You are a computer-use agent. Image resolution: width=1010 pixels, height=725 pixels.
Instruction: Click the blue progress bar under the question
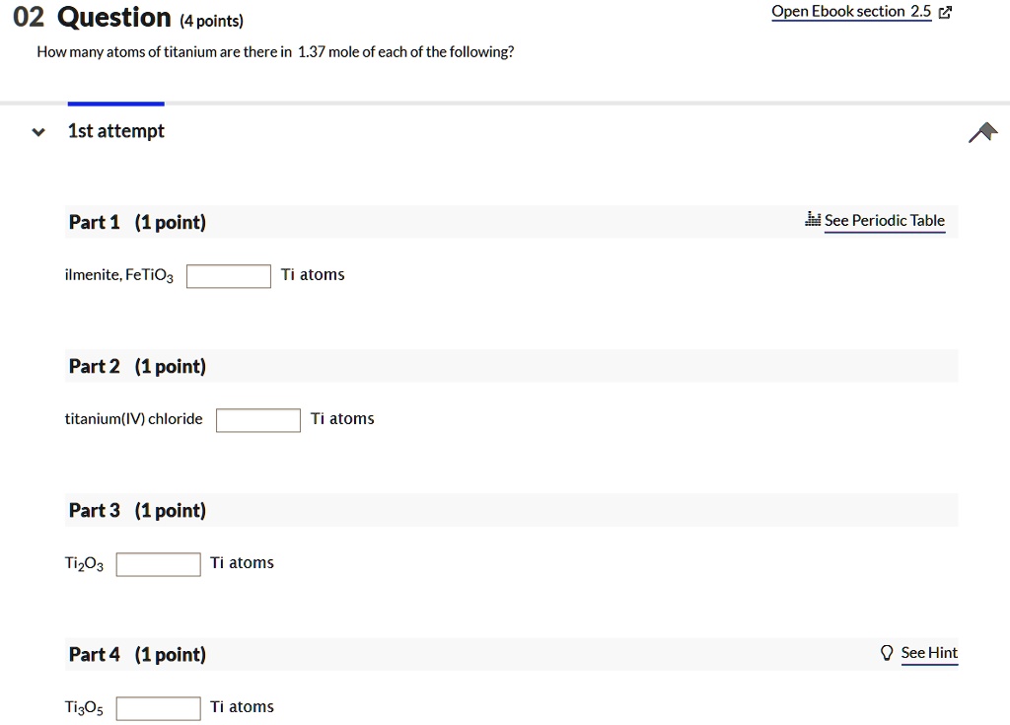click(115, 102)
